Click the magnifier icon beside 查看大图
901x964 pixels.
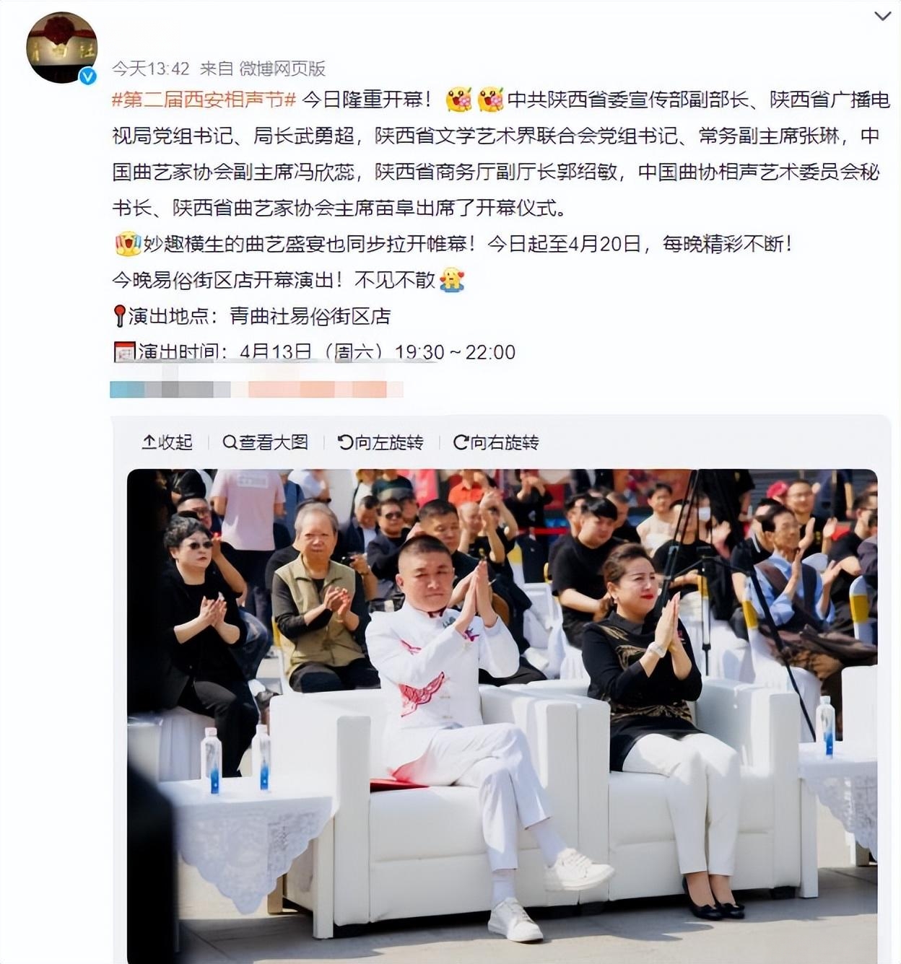230,442
